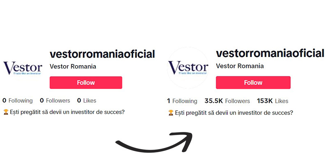
Task: Click the right Follow button
Action: (253, 83)
